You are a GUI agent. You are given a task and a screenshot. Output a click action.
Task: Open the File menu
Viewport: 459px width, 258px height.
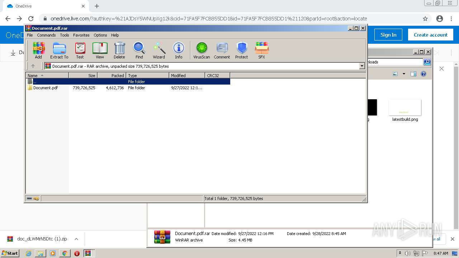tap(30, 35)
